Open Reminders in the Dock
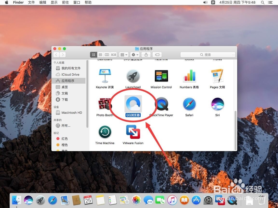Viewport: 278px width, 208px height. point(112,200)
